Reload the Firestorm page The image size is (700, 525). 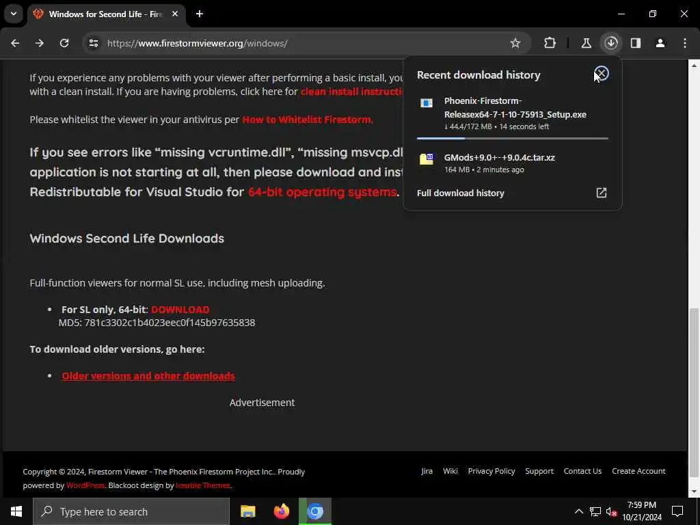64,43
